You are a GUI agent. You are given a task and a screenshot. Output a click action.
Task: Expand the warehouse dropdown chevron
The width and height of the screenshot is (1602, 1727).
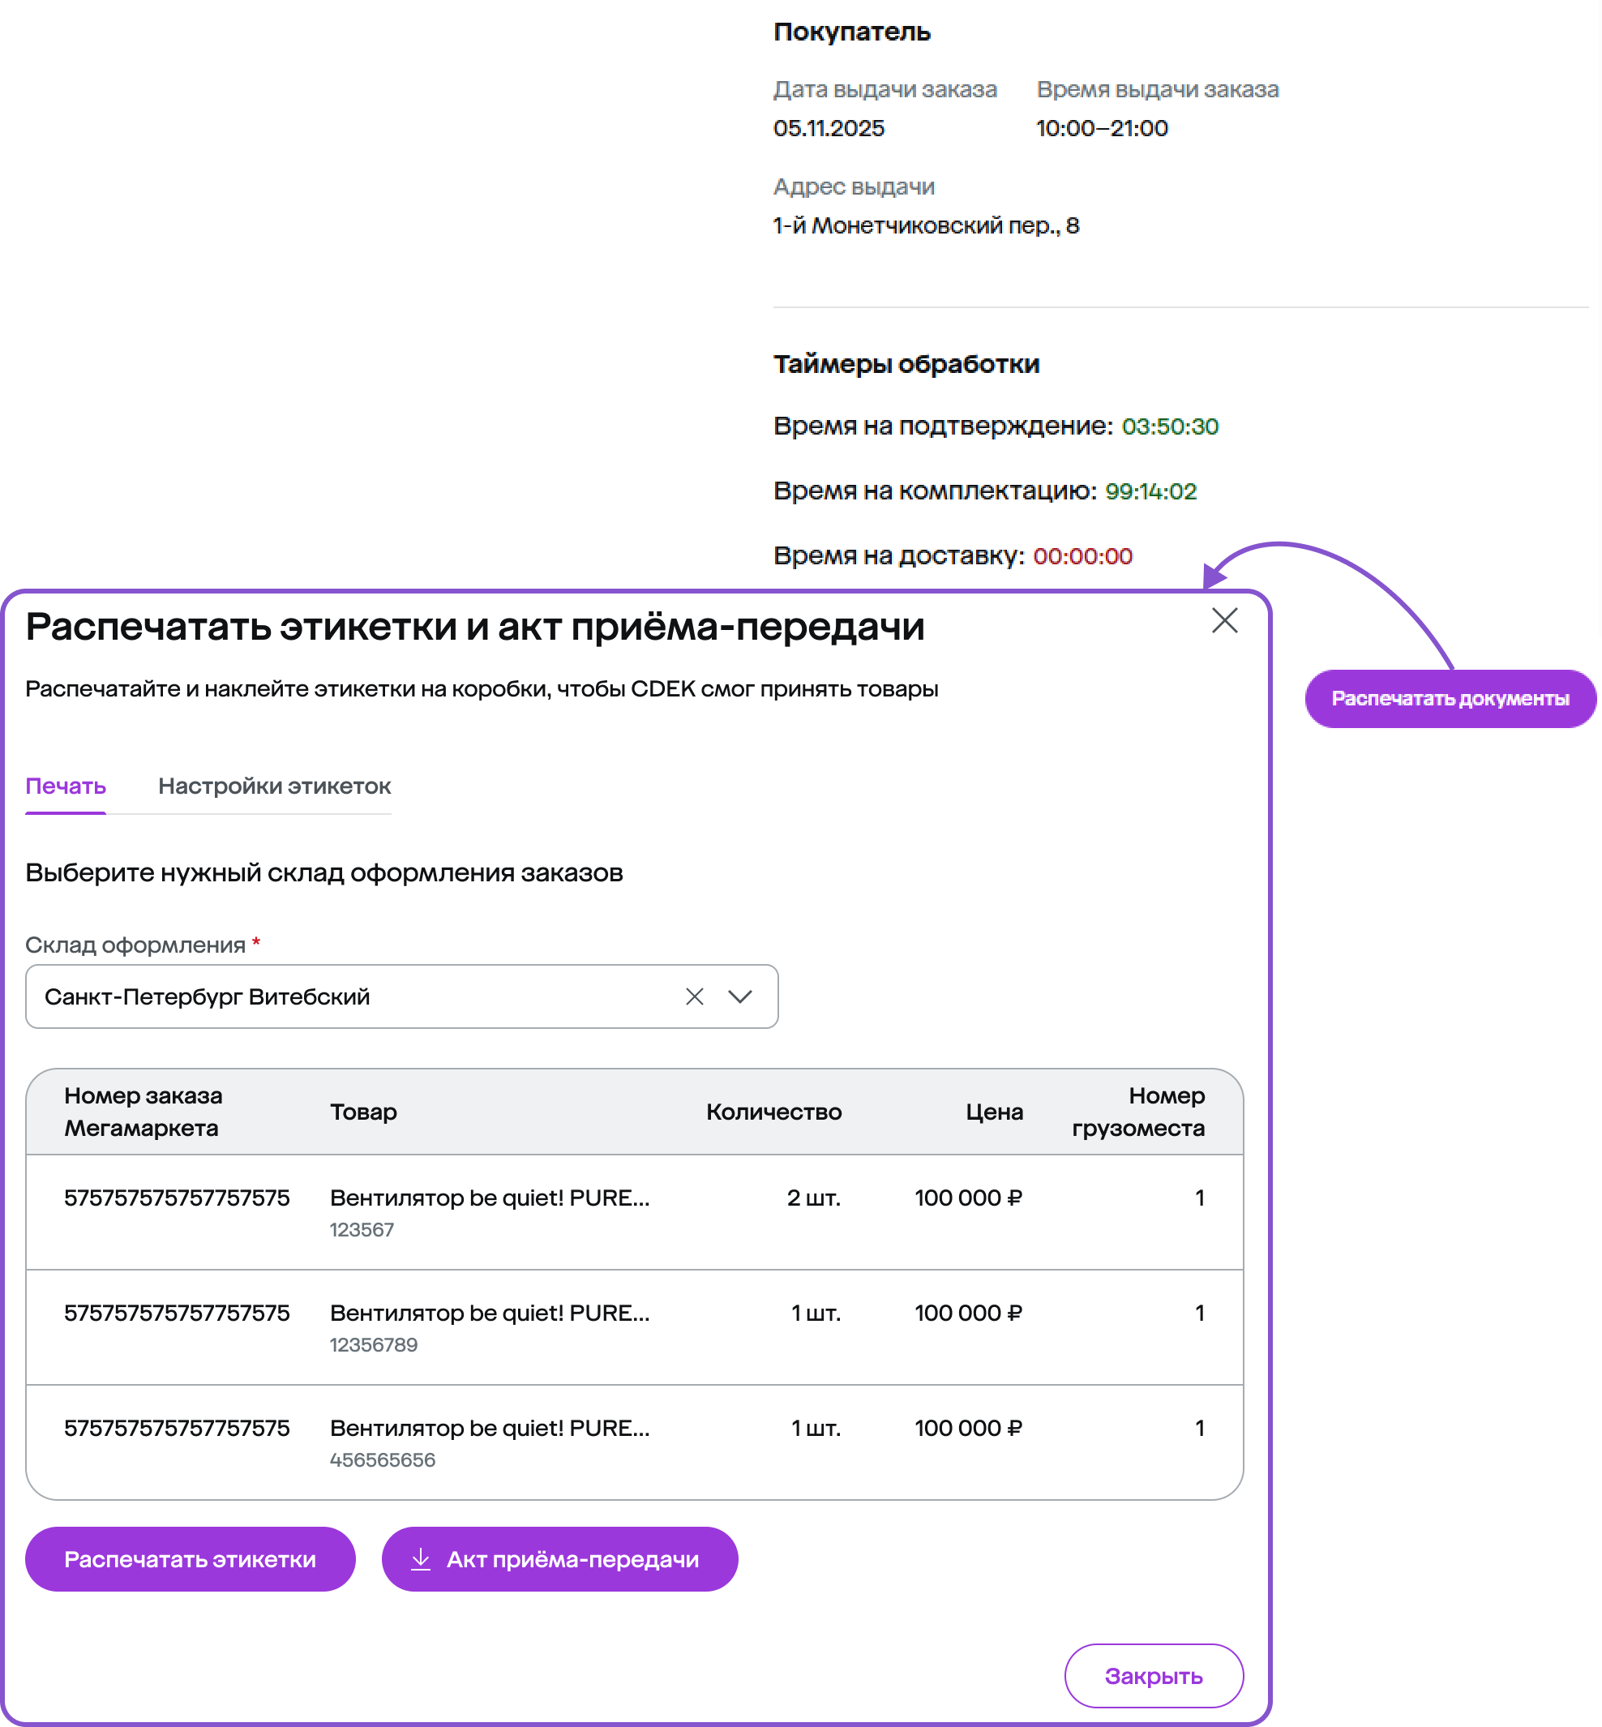click(739, 997)
